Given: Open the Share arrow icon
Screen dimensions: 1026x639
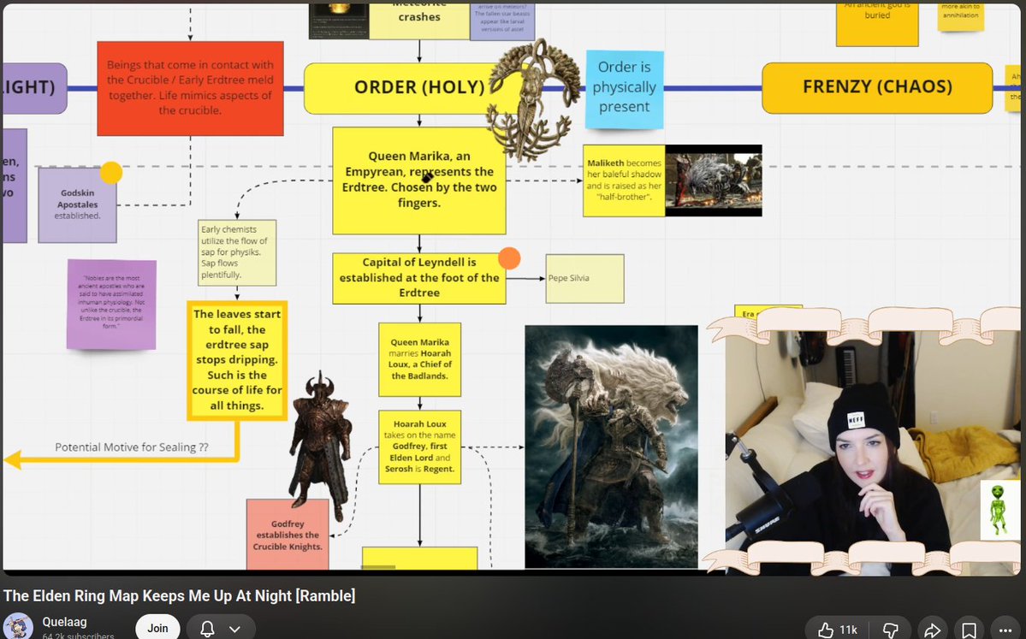Looking at the screenshot, I should coord(932,630).
